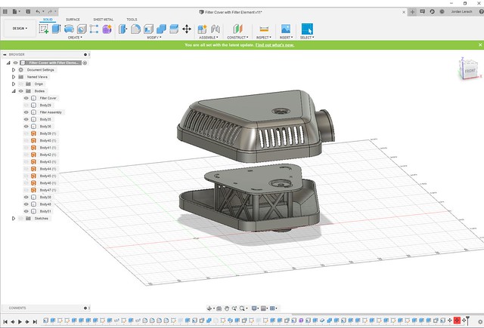Screen dimensions: 484x328
Task: Collapse the BROWSER panel
Action: 5,54
